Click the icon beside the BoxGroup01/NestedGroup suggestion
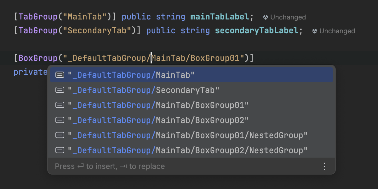 click(x=60, y=135)
